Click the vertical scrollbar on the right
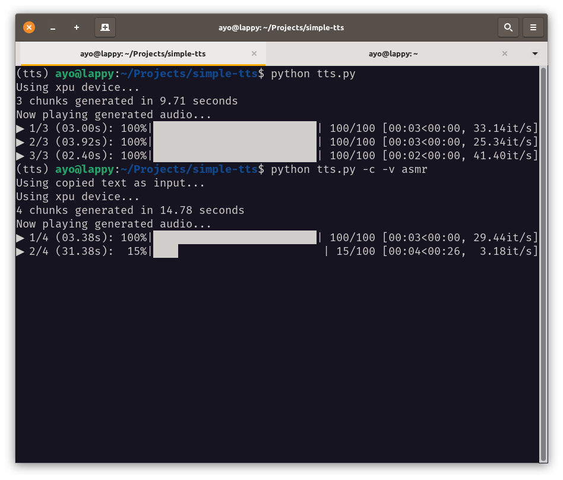The image size is (563, 480). click(x=543, y=261)
